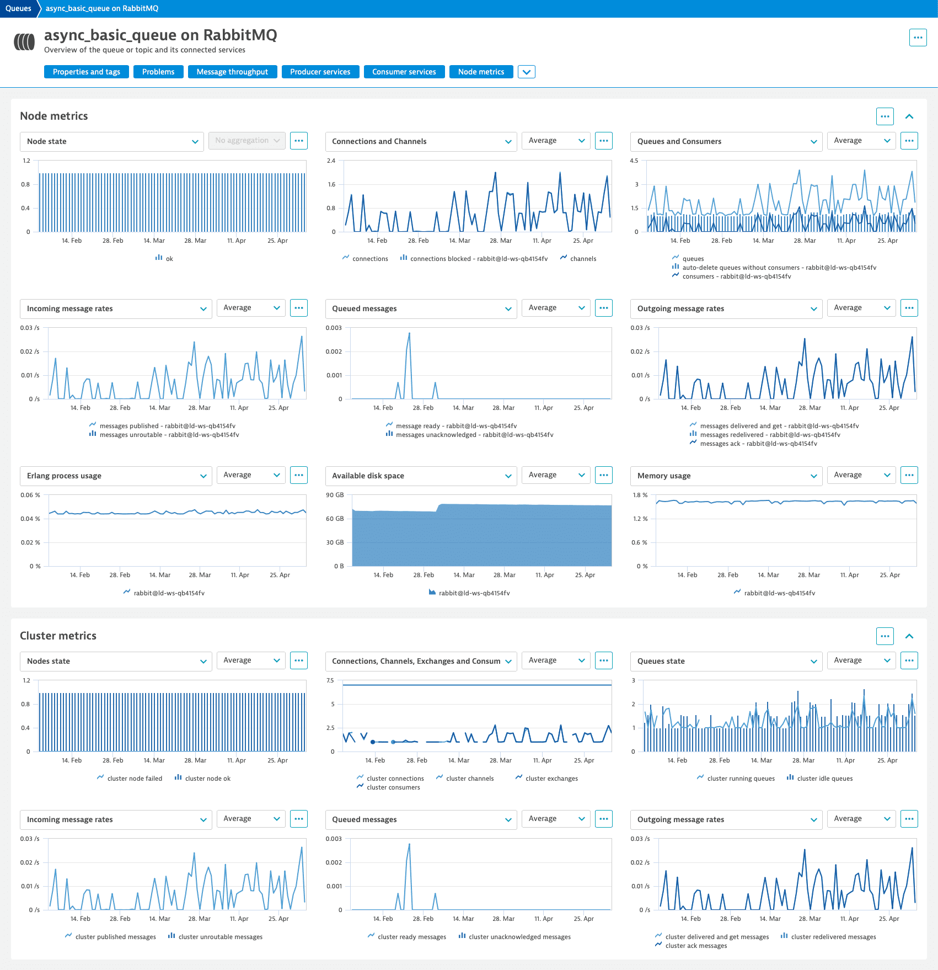
Task: Toggle cluster running queues series
Action: pos(736,778)
